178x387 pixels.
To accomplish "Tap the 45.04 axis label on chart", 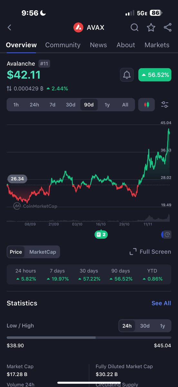I will pyautogui.click(x=166, y=123).
